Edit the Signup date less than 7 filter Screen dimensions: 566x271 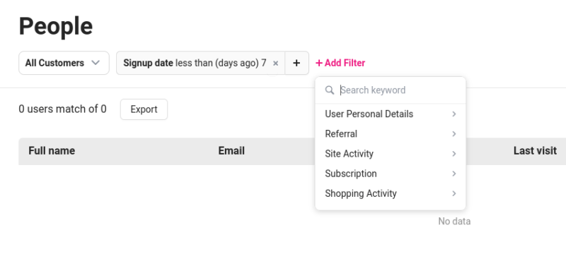tap(195, 63)
